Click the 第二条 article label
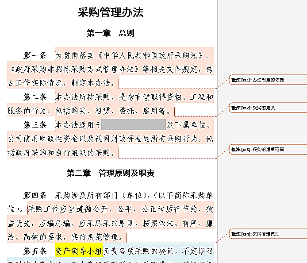 (x=35, y=97)
